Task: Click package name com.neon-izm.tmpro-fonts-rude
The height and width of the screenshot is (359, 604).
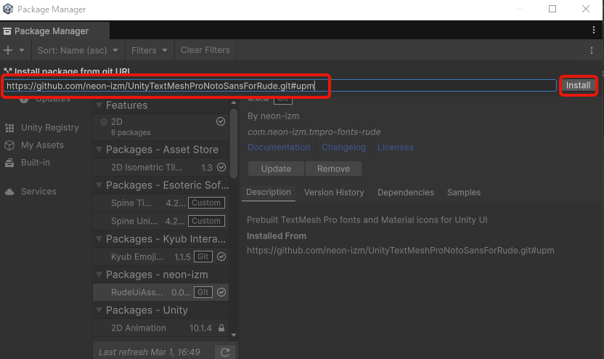Action: click(314, 132)
